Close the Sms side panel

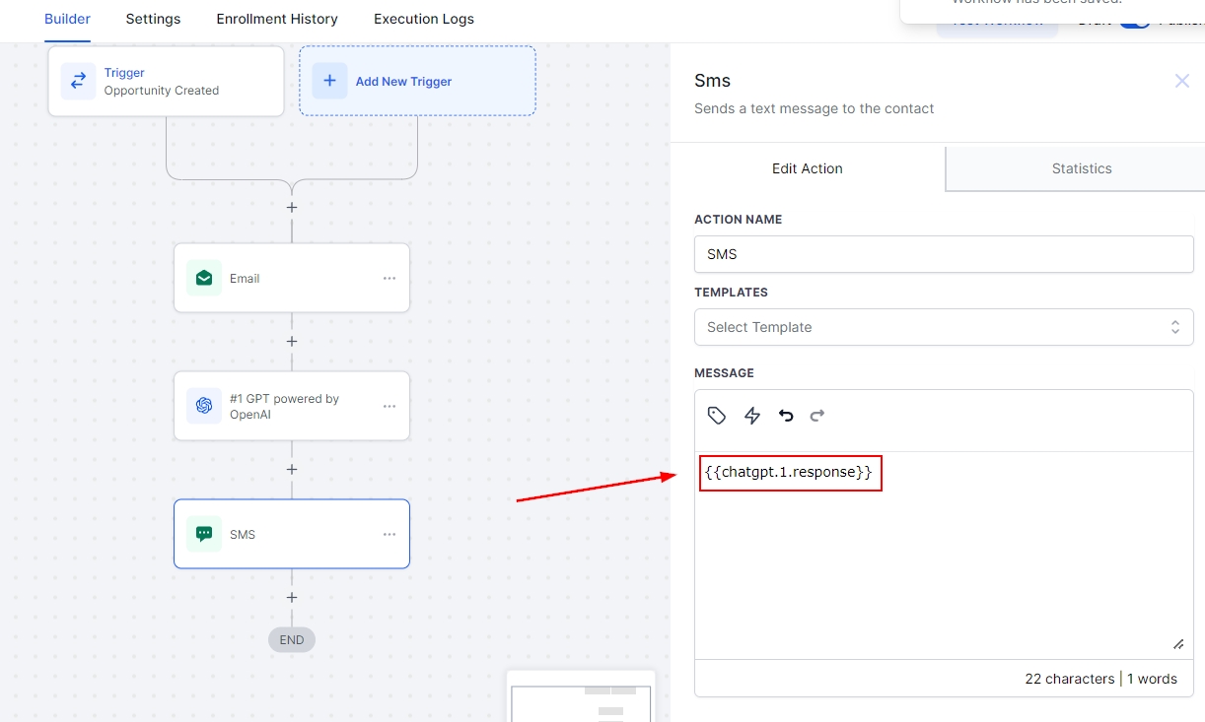point(1182,81)
